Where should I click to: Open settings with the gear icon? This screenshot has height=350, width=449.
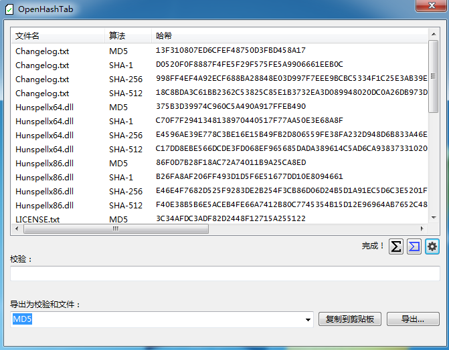coord(432,246)
